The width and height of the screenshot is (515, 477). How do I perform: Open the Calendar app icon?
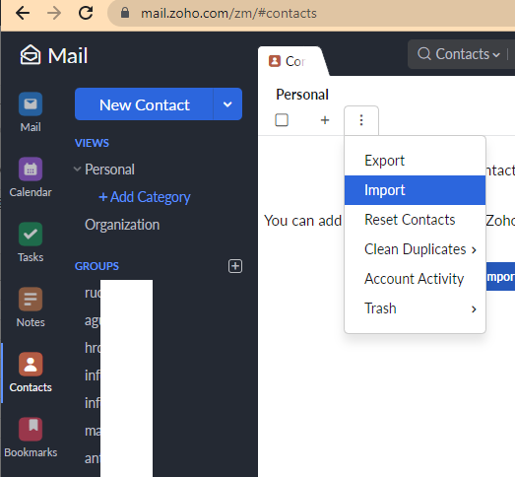pyautogui.click(x=31, y=169)
